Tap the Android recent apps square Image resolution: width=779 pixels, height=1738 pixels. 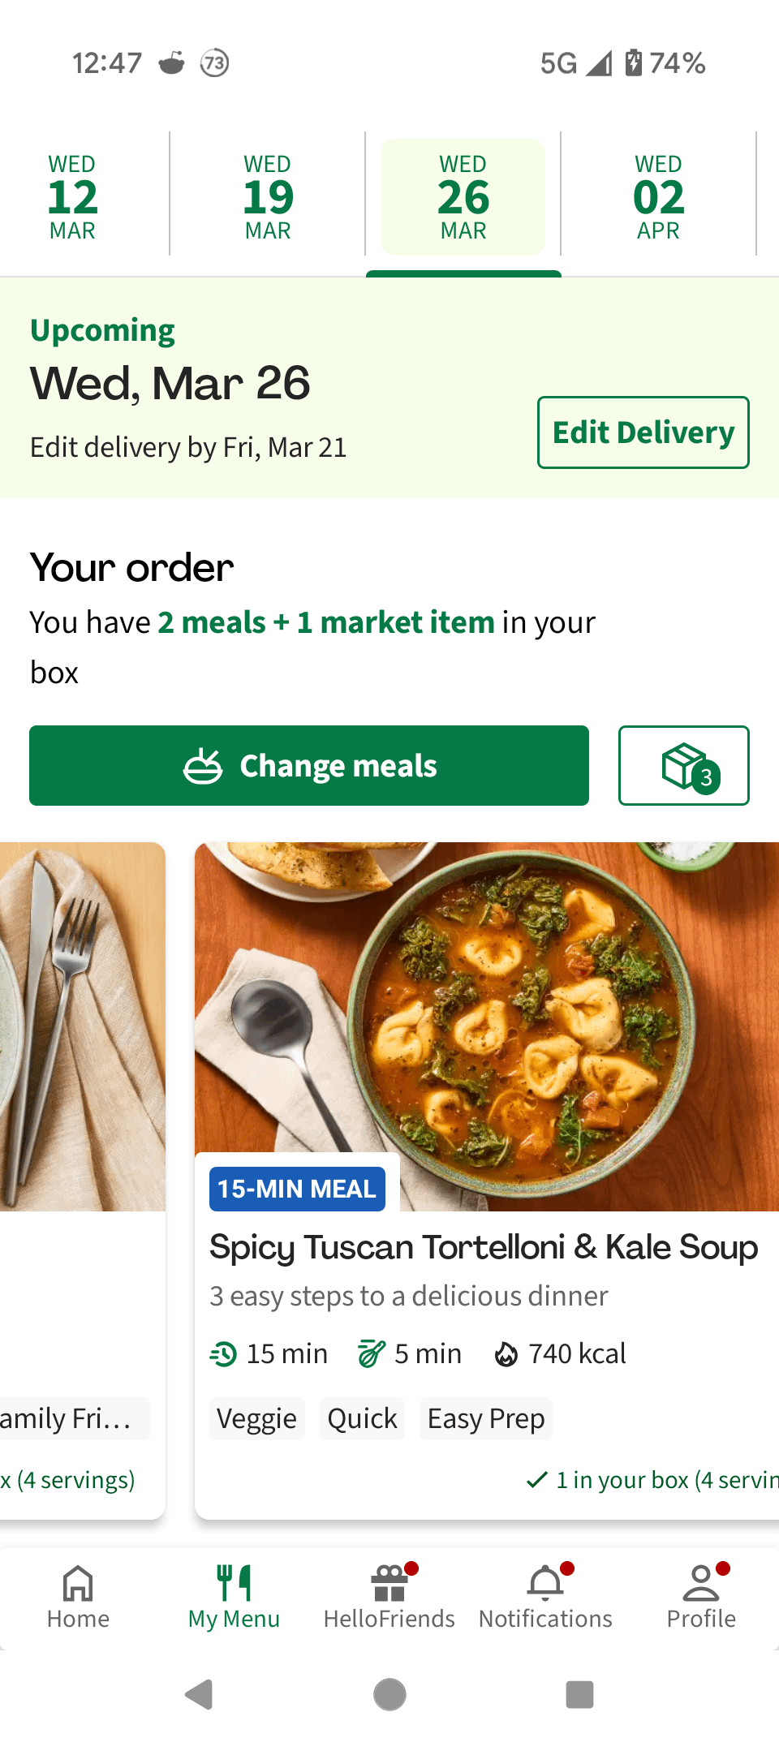click(579, 1694)
